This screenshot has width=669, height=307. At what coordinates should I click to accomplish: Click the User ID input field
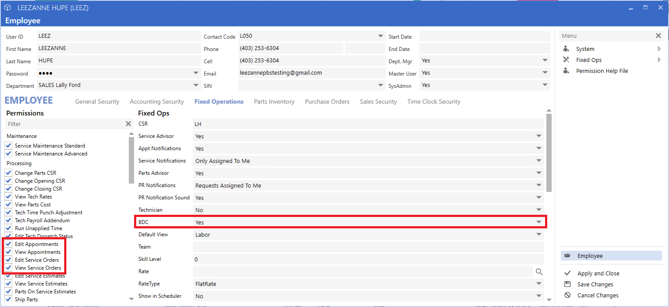click(119, 36)
